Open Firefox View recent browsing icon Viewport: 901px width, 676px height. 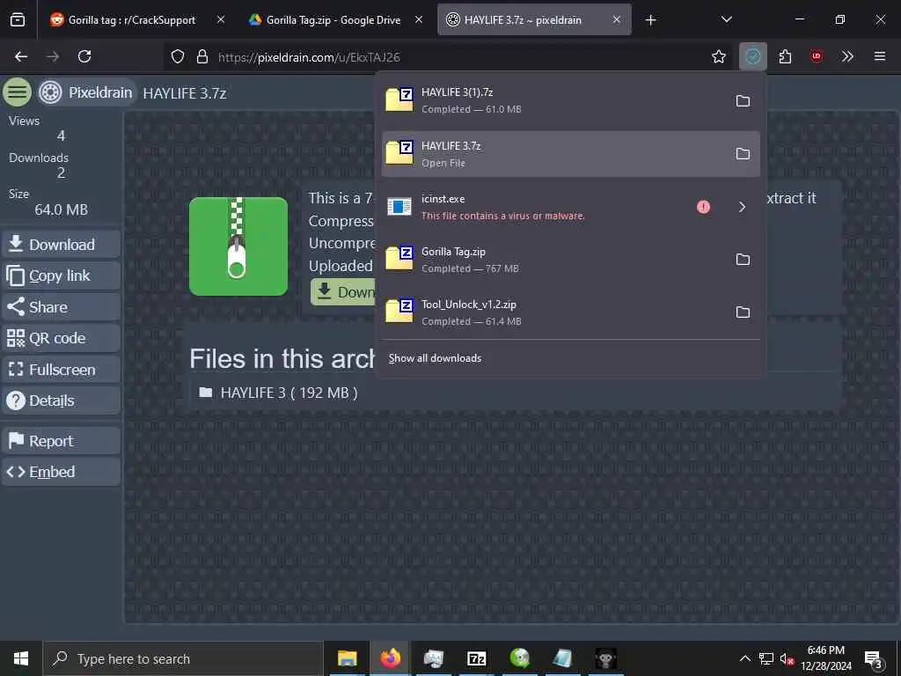[x=18, y=20]
